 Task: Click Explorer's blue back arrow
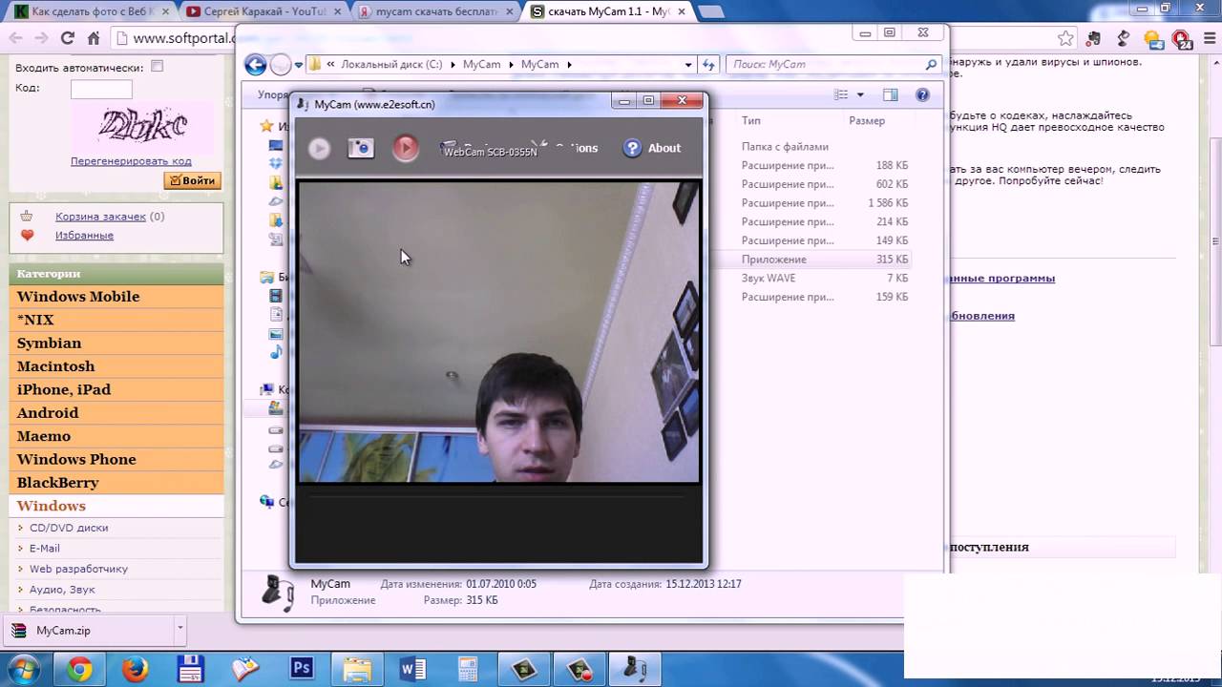(255, 65)
